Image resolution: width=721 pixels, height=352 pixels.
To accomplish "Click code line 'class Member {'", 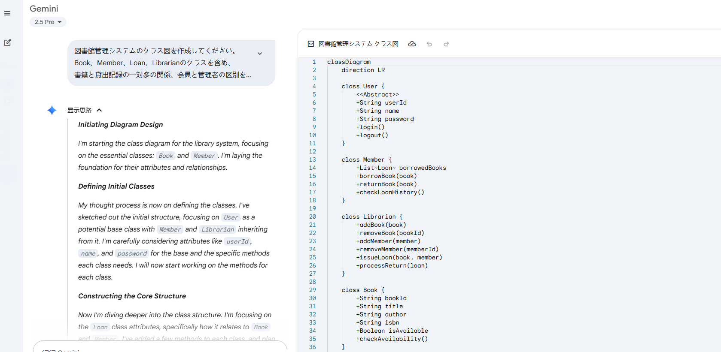I will point(367,159).
